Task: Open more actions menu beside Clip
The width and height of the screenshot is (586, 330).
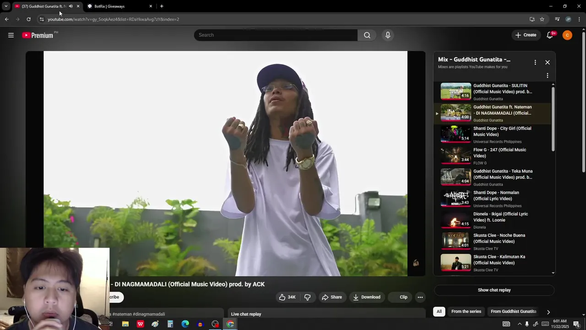Action: click(x=420, y=297)
